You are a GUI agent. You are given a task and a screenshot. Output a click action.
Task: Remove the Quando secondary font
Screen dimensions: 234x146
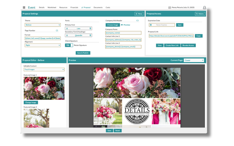tap(90, 35)
